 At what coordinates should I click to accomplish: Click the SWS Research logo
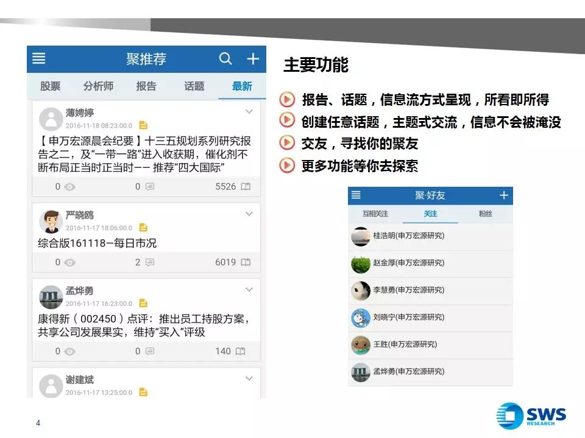coord(531,415)
